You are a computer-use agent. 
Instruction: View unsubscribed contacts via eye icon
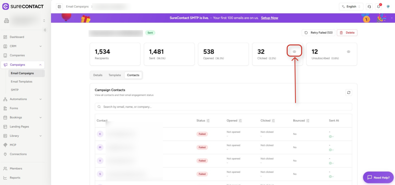click(349, 51)
